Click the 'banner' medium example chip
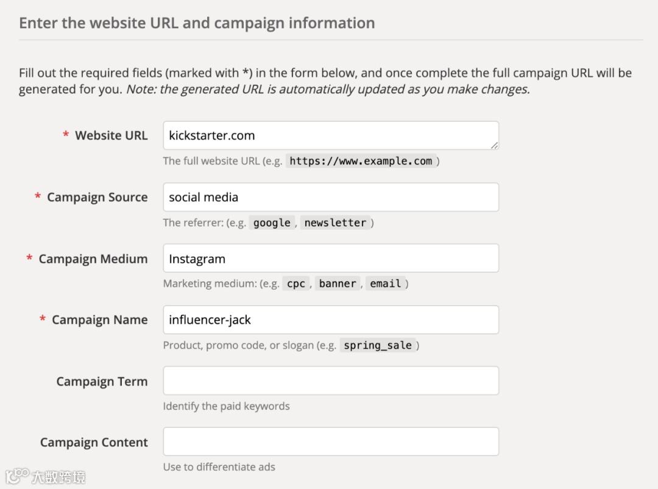Screen dimensions: 658x489 (338, 284)
